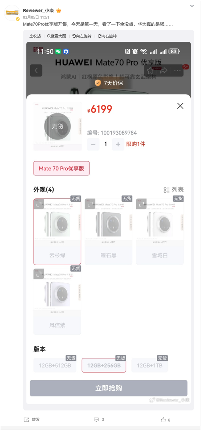This screenshot has width=201, height=431.
Task: Close the product detail panel with X
Action: point(180,106)
